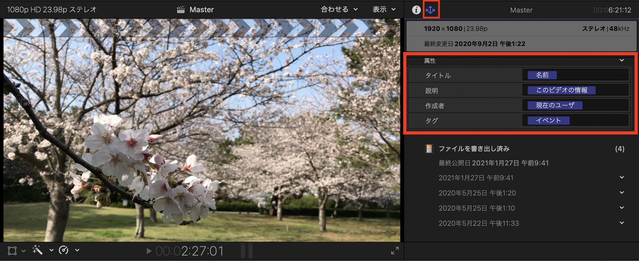
Task: Click the タグ label
Action: (x=431, y=121)
